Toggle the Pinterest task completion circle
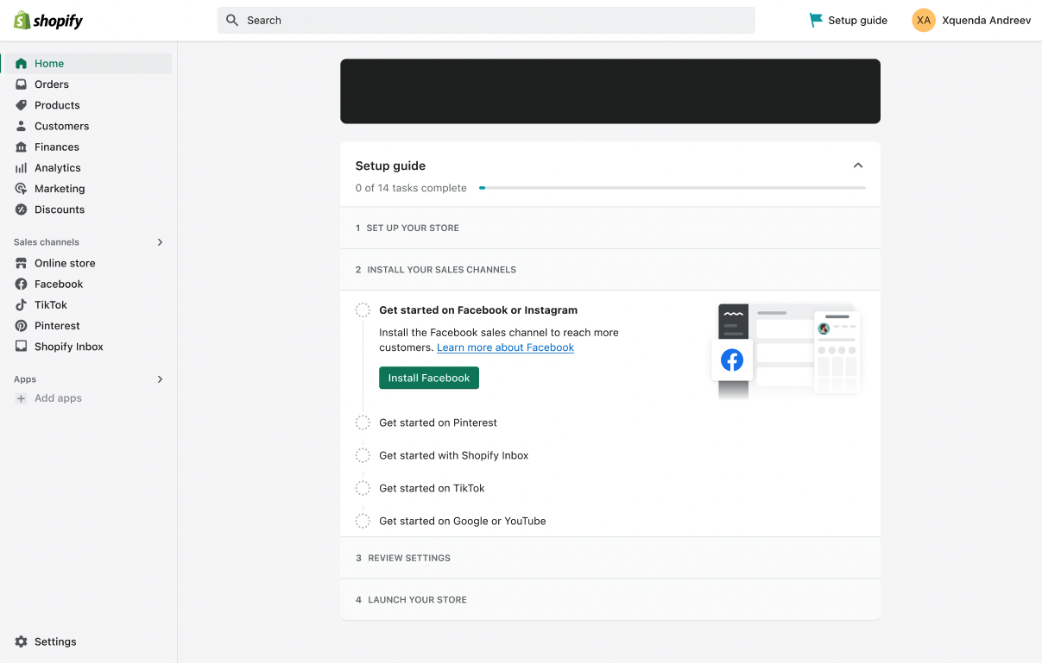Screen dimensions: 1042x663 363,422
